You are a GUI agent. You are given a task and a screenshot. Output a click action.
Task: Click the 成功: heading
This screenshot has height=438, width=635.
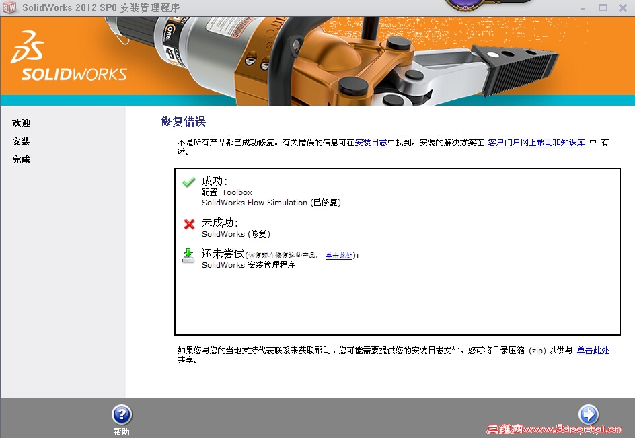pos(215,181)
